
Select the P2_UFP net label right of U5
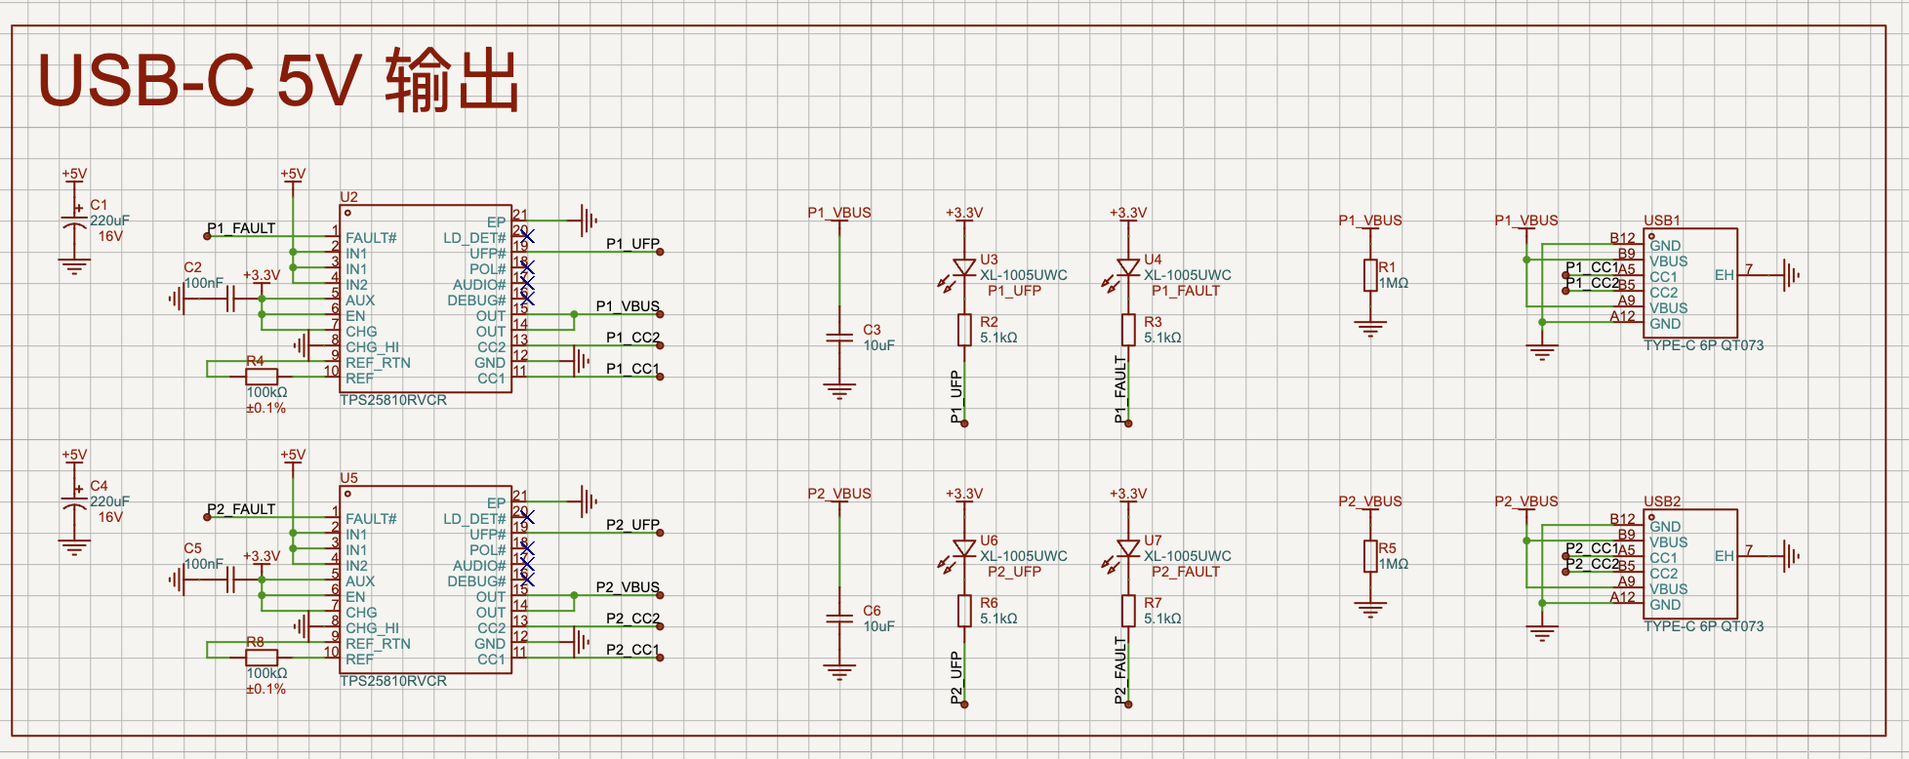pos(632,525)
